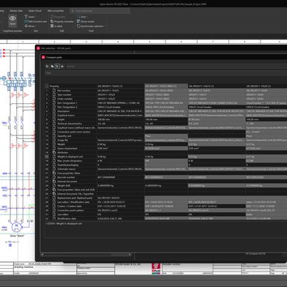
Task: Click fourth icon in Compare parts toolbar
Action: coord(62,66)
